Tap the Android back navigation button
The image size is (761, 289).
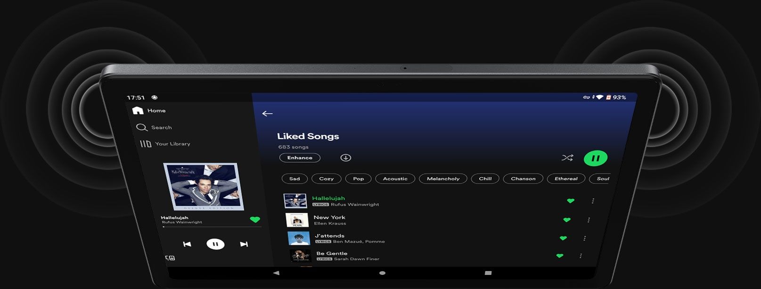[x=276, y=273]
